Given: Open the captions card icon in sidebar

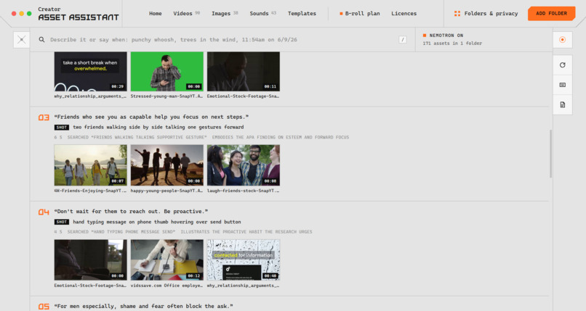Looking at the screenshot, I should 563,85.
